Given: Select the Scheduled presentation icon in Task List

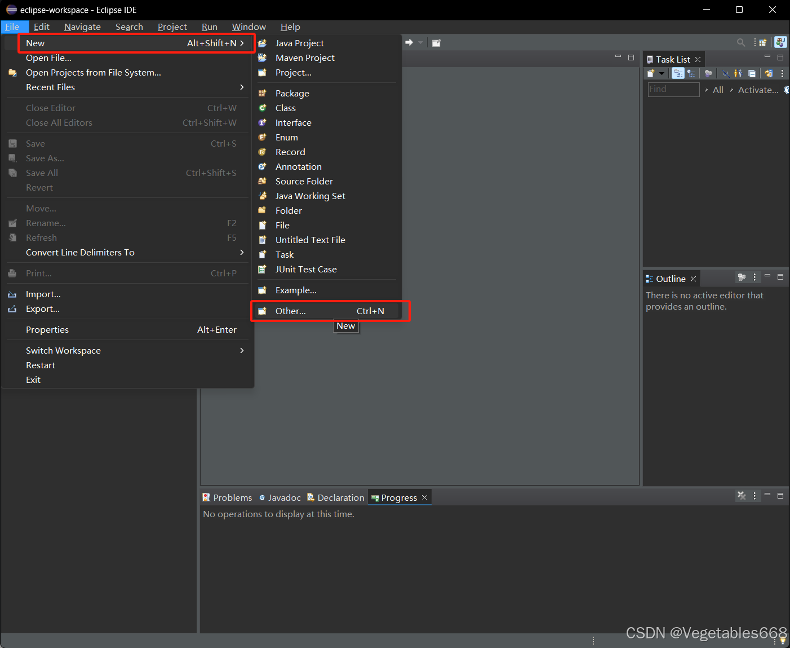Looking at the screenshot, I should (x=692, y=73).
